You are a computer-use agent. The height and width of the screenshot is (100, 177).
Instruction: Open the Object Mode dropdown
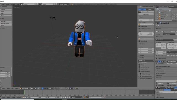(25, 88)
